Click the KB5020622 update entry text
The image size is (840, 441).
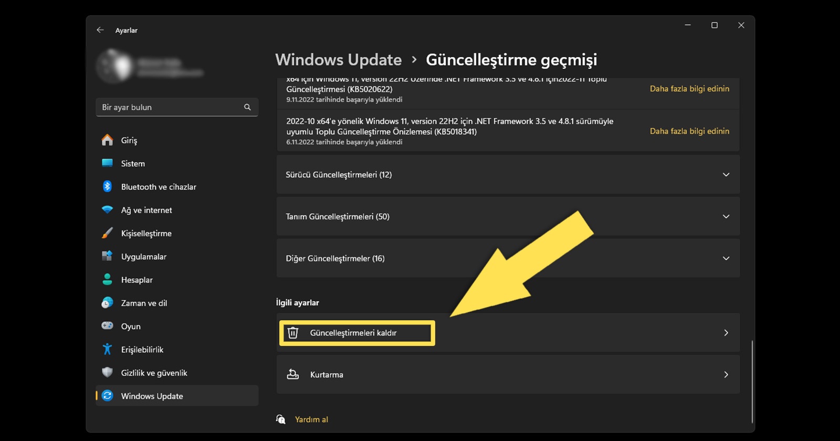(446, 89)
